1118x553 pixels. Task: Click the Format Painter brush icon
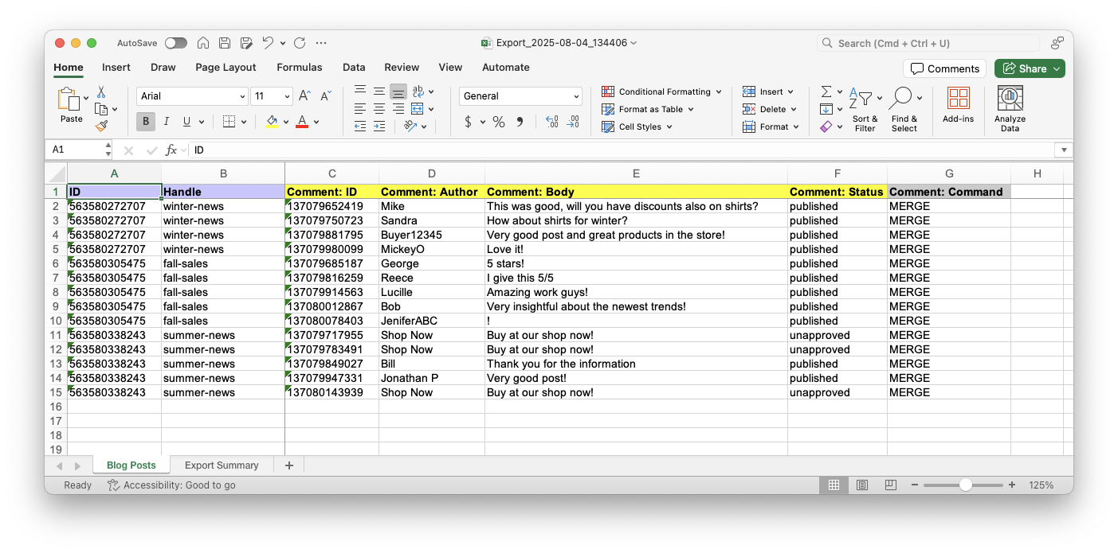[x=101, y=126]
